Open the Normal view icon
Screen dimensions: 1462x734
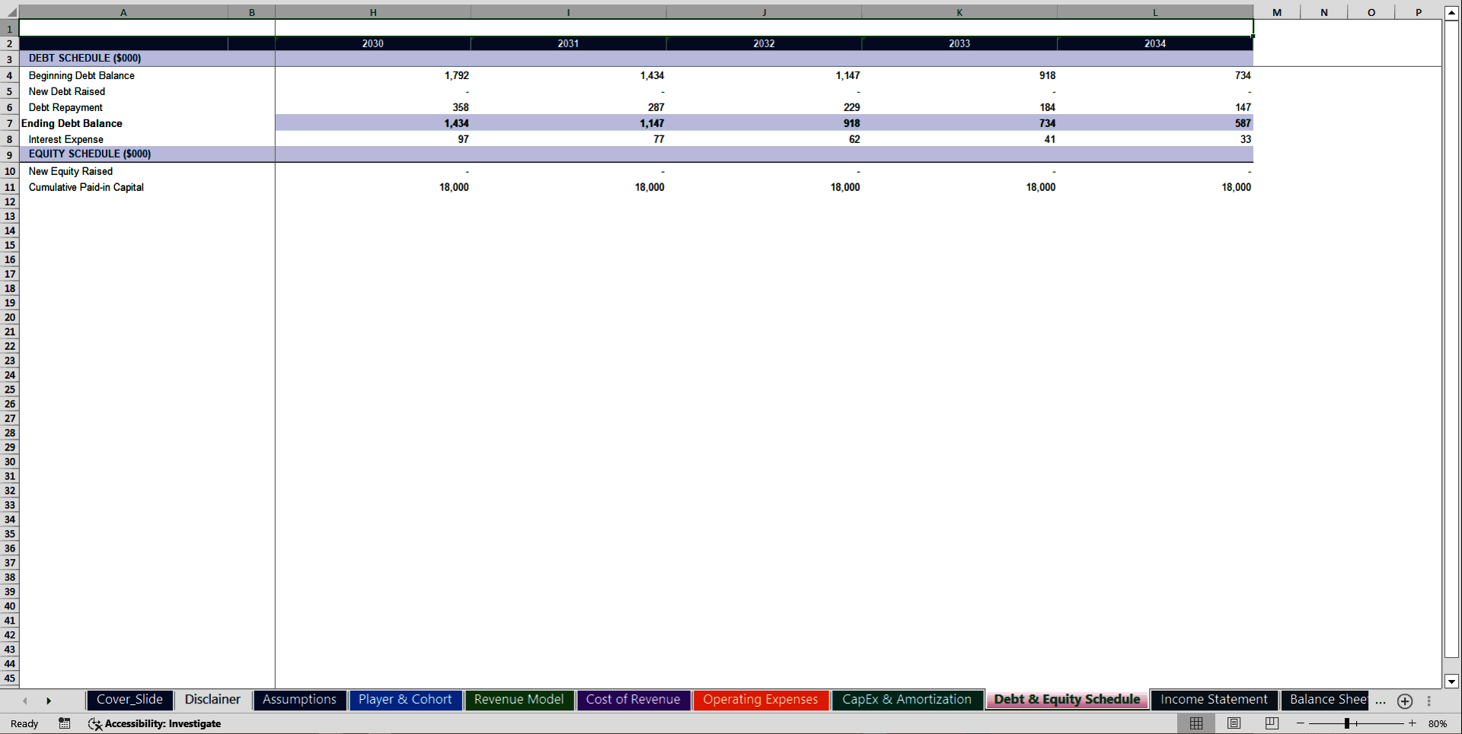1195,723
